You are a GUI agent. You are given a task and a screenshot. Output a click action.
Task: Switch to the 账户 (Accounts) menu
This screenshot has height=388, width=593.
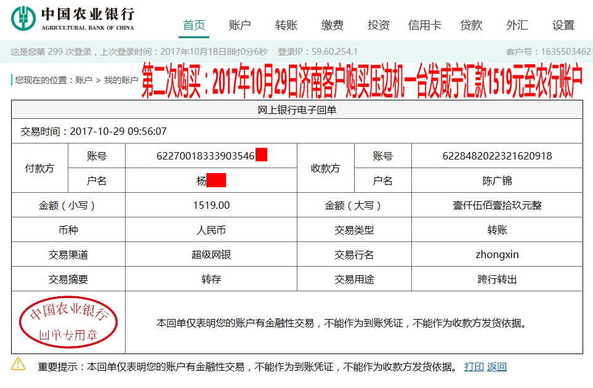tap(241, 25)
